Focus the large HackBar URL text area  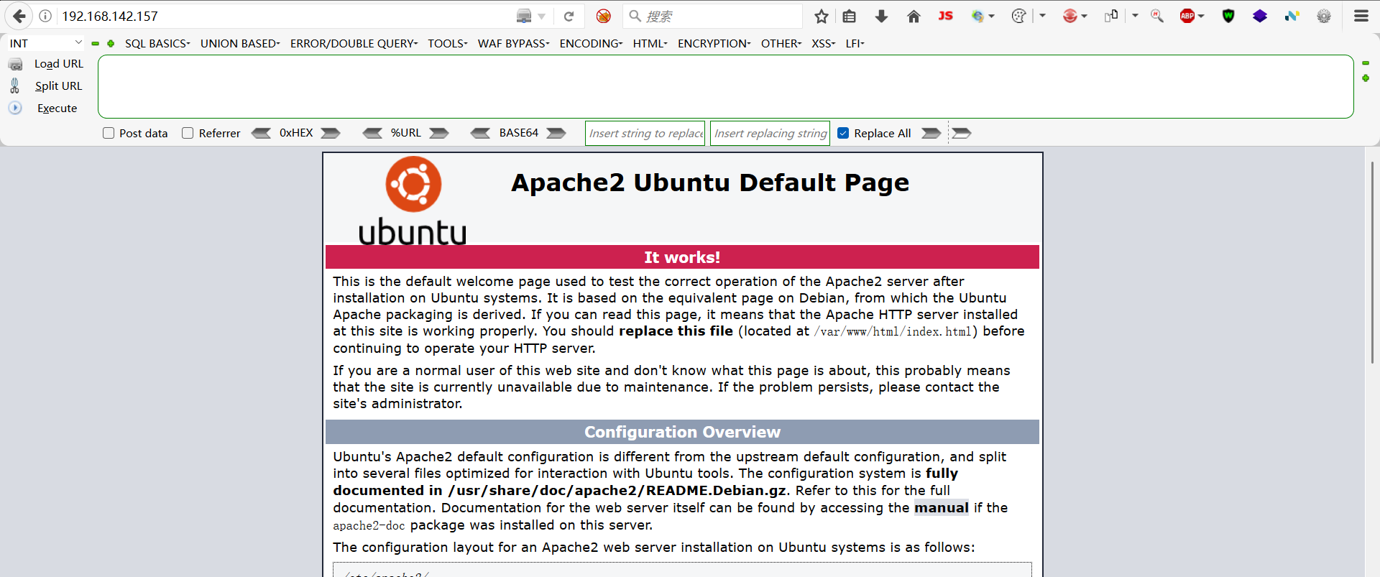click(x=726, y=86)
